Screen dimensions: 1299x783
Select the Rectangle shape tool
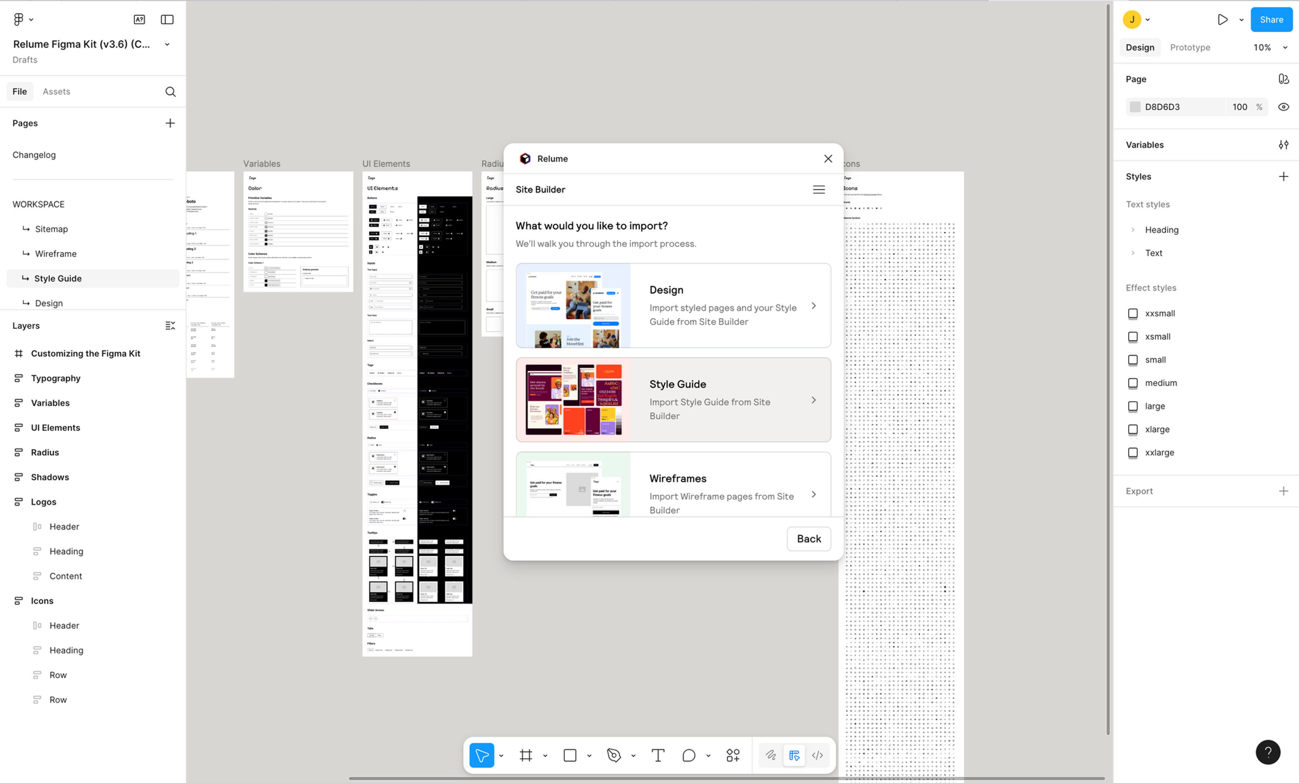[x=570, y=755]
